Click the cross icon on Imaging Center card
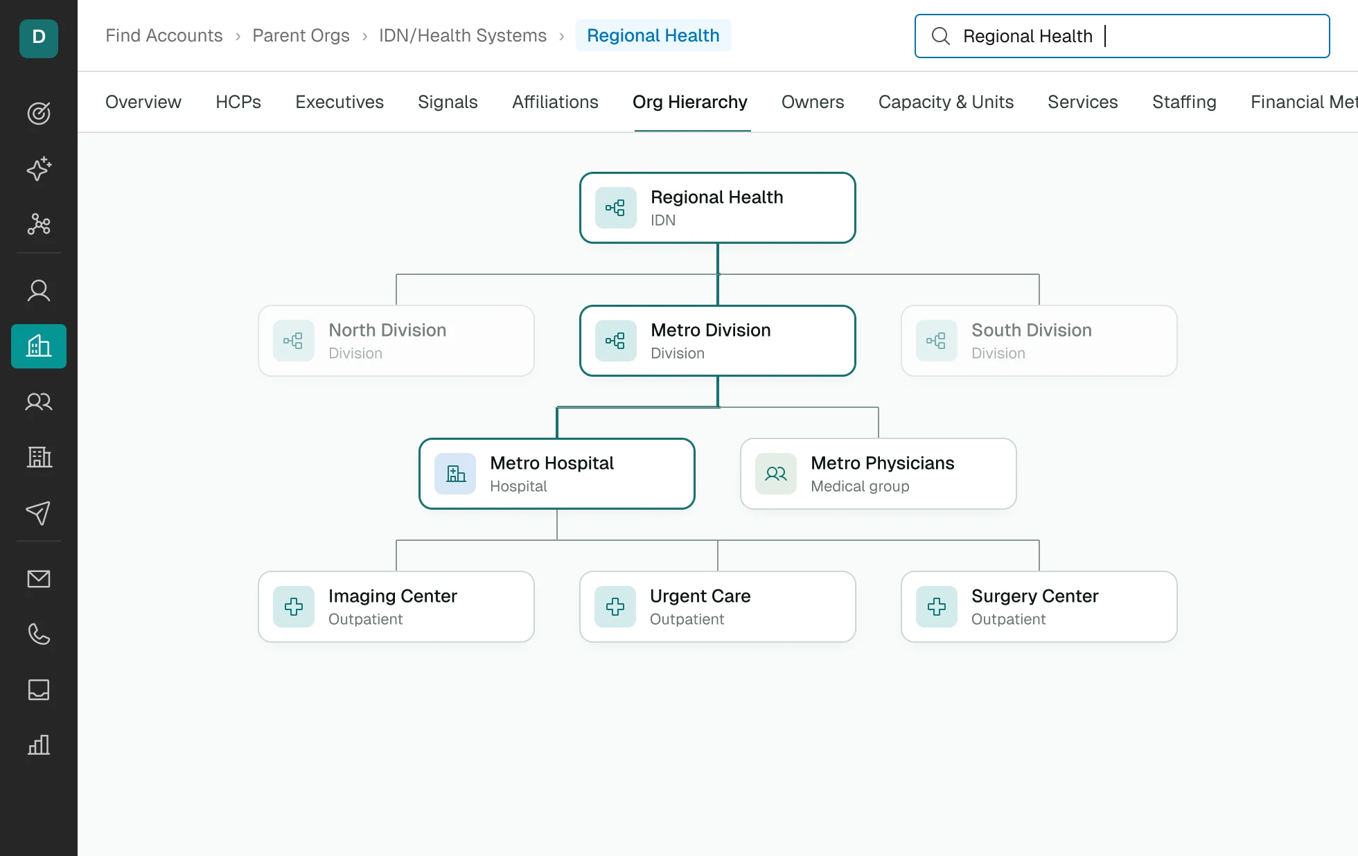 [294, 607]
